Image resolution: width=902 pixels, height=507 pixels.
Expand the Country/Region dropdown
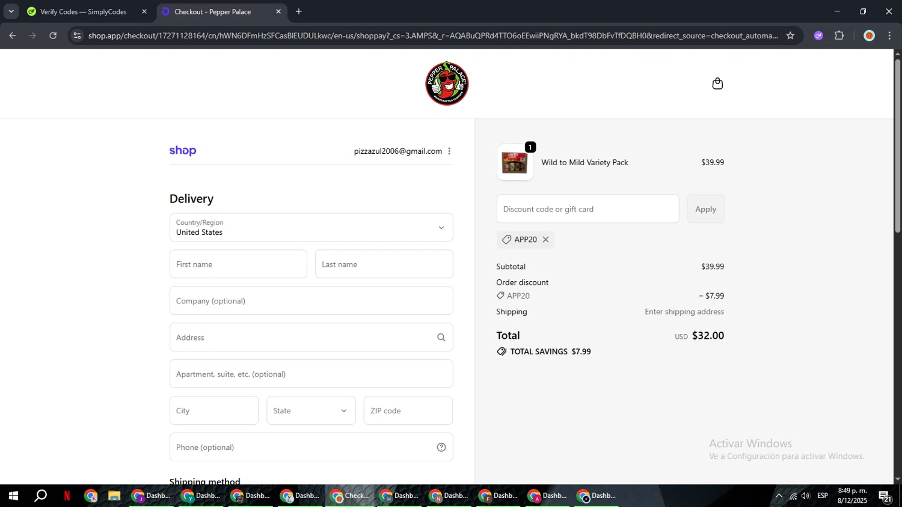(x=311, y=228)
